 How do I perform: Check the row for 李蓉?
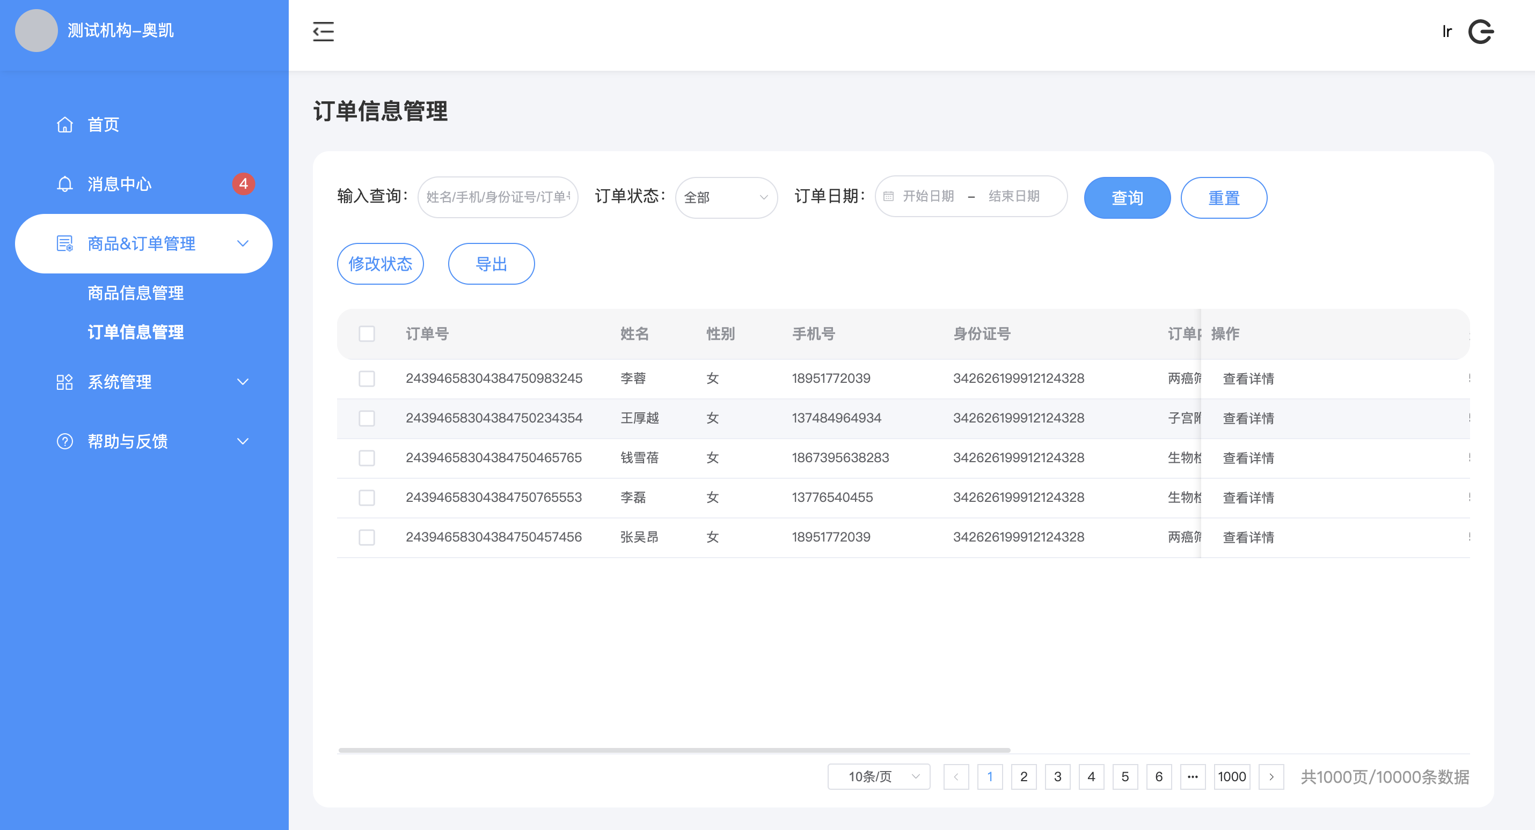click(x=367, y=379)
